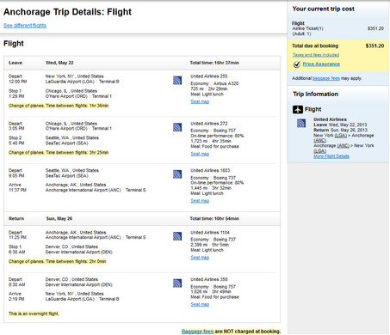Click 'United Airlines 1104' flight number

[x=210, y=232]
